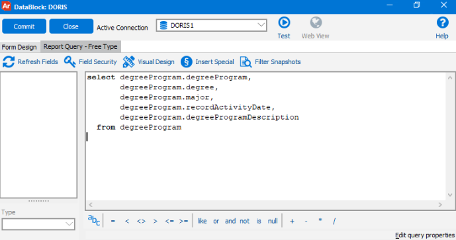The width and height of the screenshot is (456, 240).
Task: Launch Visual Design tool icon
Action: tap(128, 62)
